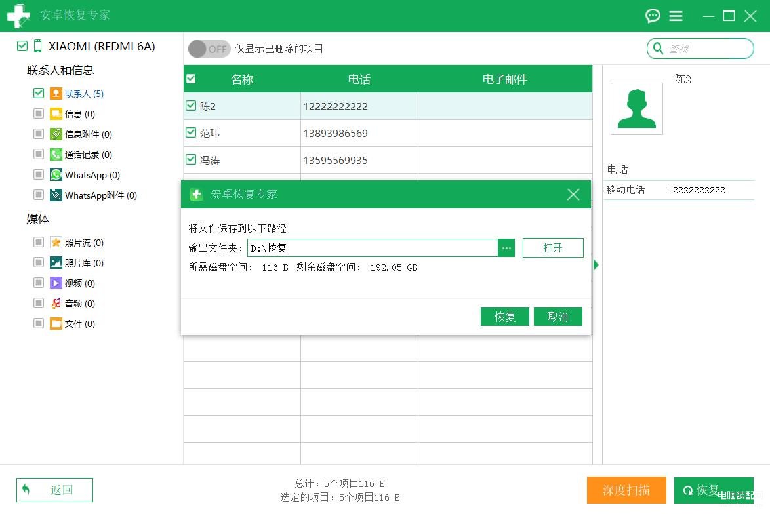Toggle the select-all checkbox in table header
Screen dimensions: 770x514
(x=191, y=79)
